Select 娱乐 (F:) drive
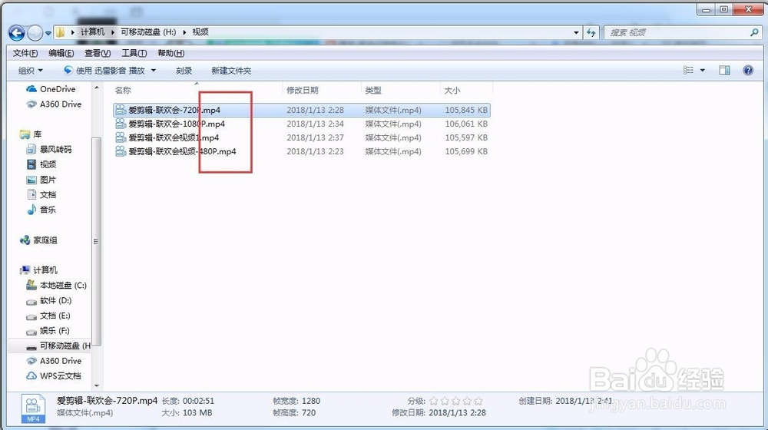Image resolution: width=768 pixels, height=430 pixels. click(48, 331)
